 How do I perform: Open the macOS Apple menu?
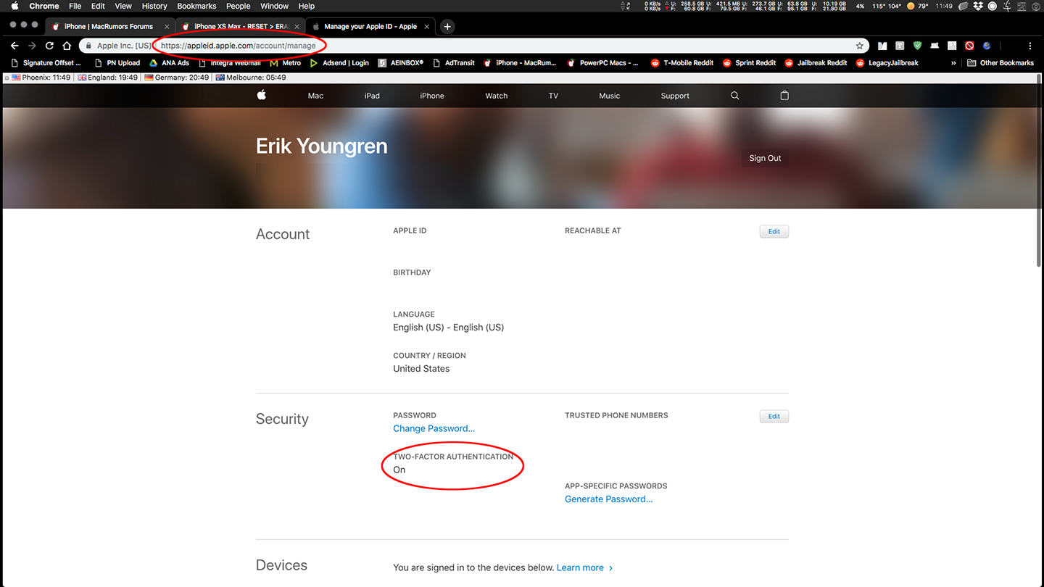pyautogui.click(x=14, y=6)
